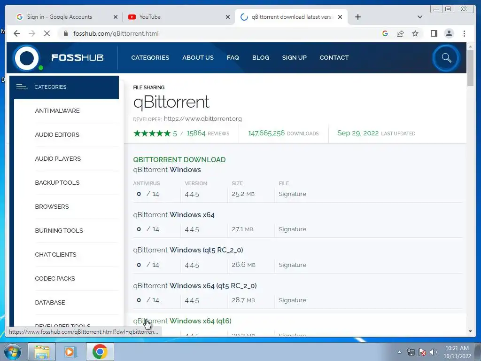Viewport: 481px width, 361px height.
Task: Click the Chrome taskbar icon
Action: [x=100, y=352]
